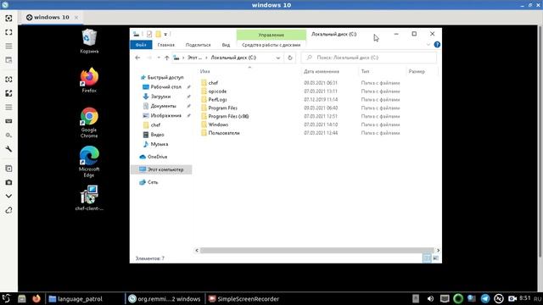Open file manager icon in bottom panel
The image size is (543, 305).
[22, 298]
